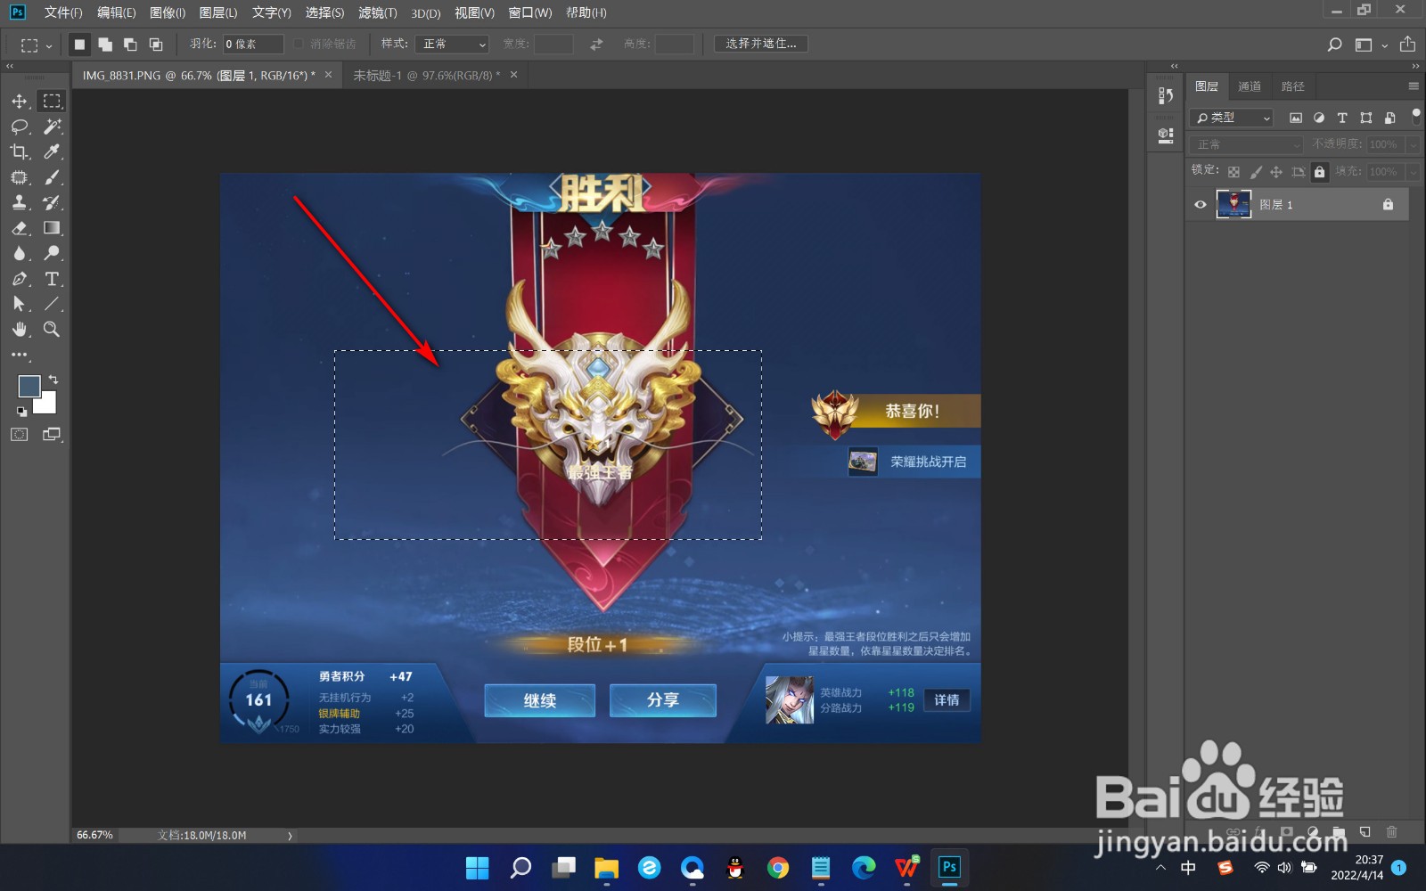Choose Subtract from selection mode
This screenshot has width=1426, height=891.
(x=130, y=44)
